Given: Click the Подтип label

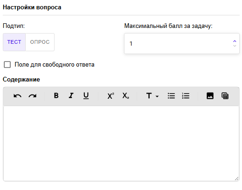Looking at the screenshot, I should click(x=14, y=26).
